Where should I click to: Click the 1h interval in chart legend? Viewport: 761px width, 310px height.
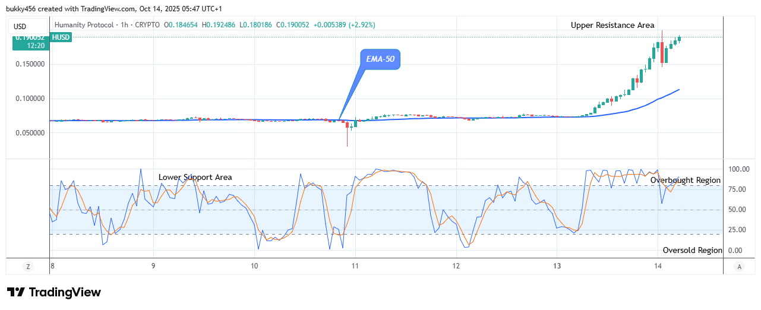click(125, 25)
